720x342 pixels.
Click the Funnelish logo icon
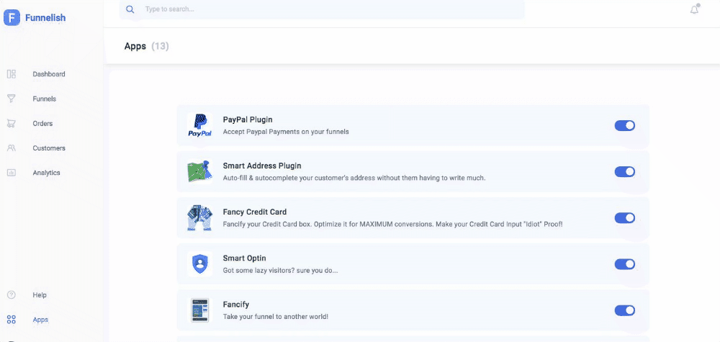pos(12,17)
